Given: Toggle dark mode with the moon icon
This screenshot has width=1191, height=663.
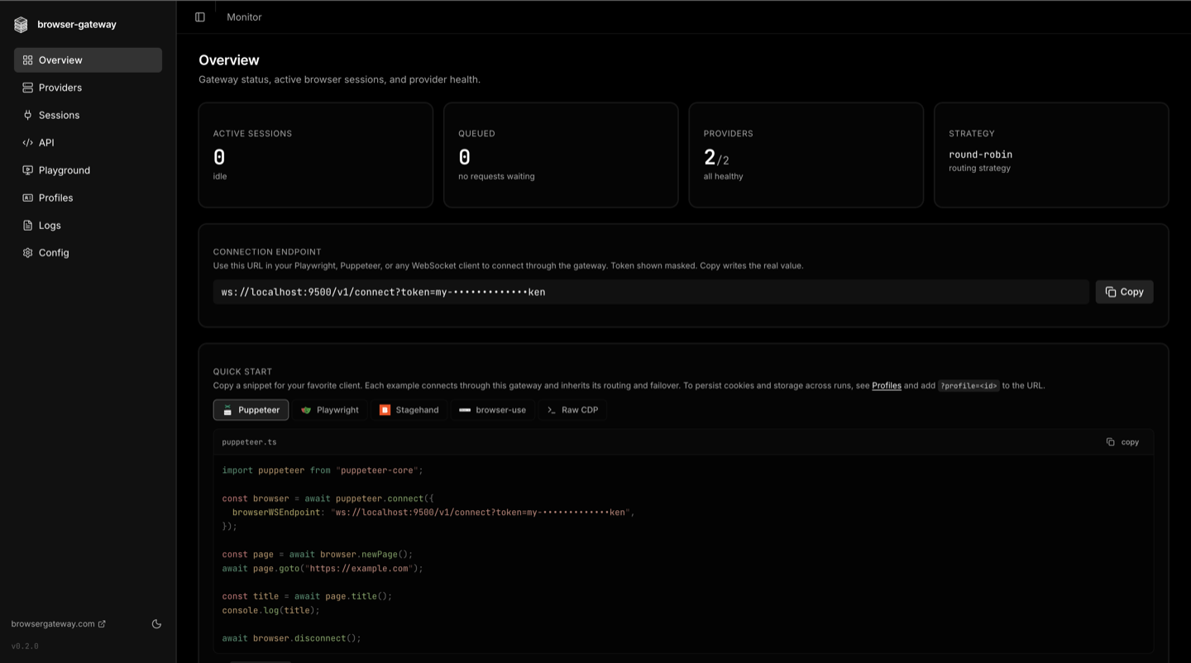Looking at the screenshot, I should [x=156, y=624].
